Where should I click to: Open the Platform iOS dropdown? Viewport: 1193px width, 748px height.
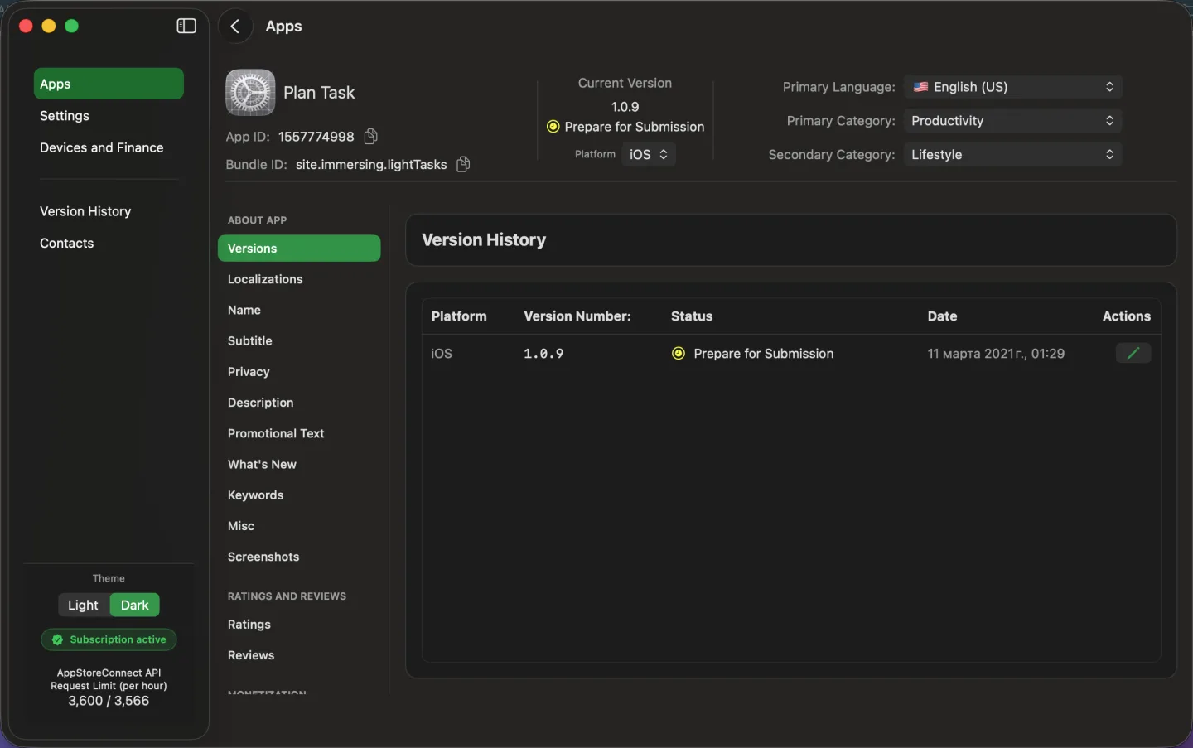649,154
